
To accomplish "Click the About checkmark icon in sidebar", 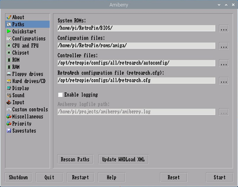I will [9, 17].
